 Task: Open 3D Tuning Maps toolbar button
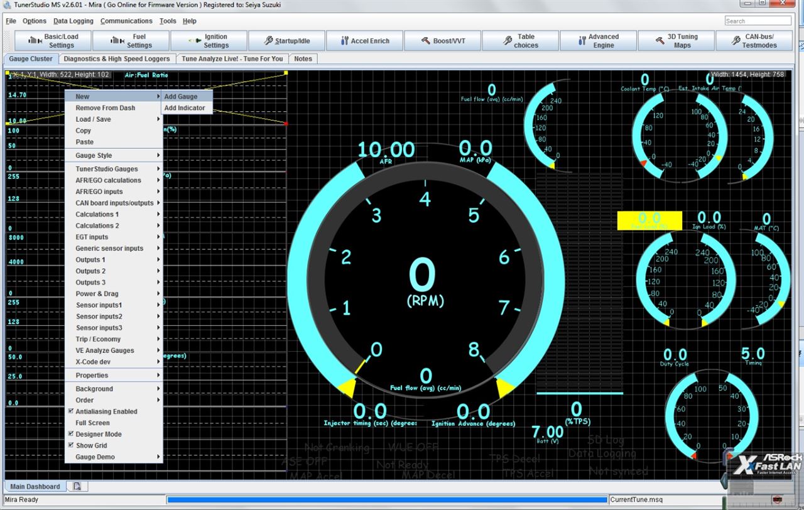coord(676,41)
